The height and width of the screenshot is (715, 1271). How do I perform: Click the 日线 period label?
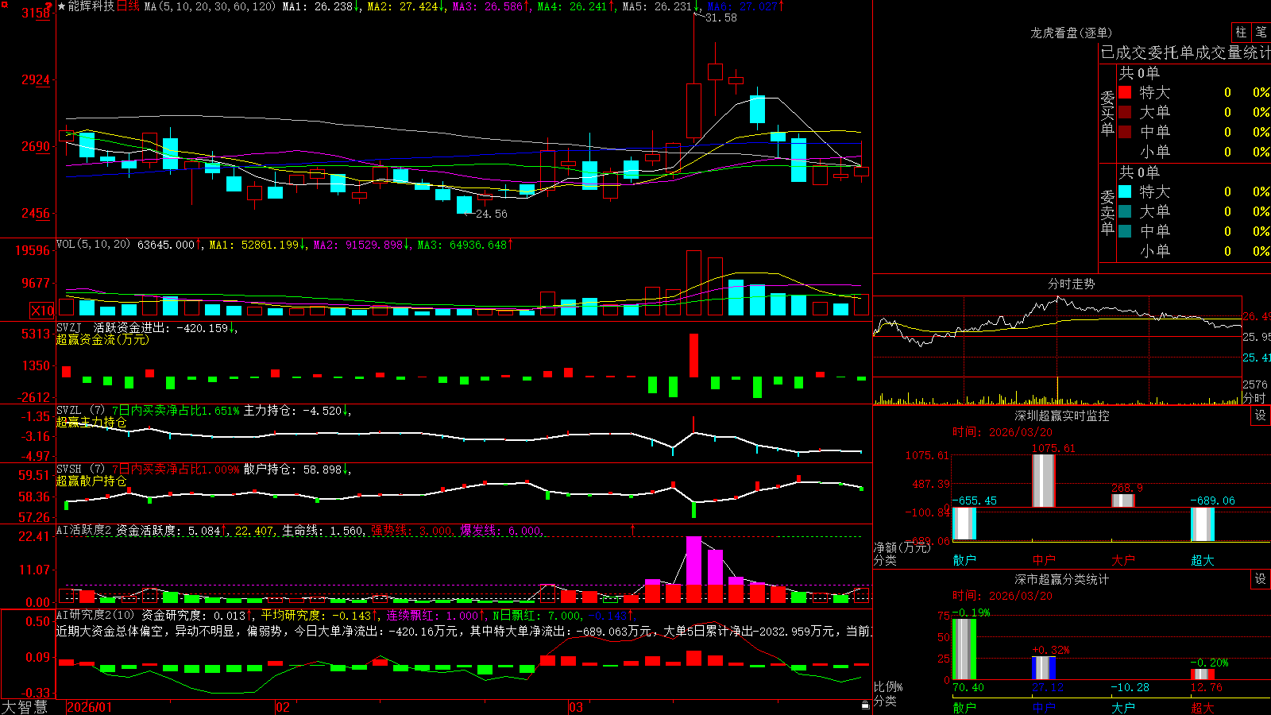pyautogui.click(x=128, y=6)
